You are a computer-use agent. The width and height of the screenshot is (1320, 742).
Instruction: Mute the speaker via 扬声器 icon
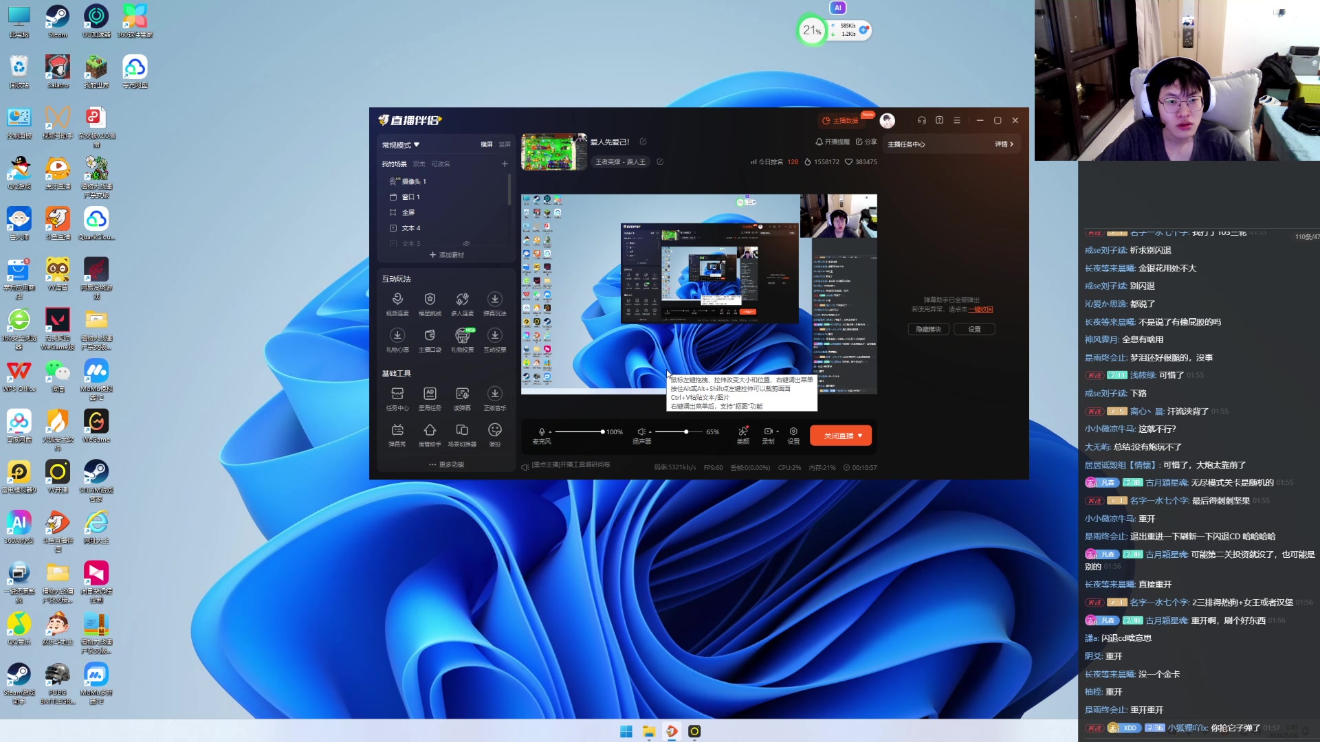pos(641,431)
